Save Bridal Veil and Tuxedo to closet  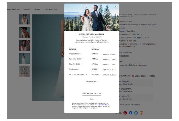[x=109, y=75]
